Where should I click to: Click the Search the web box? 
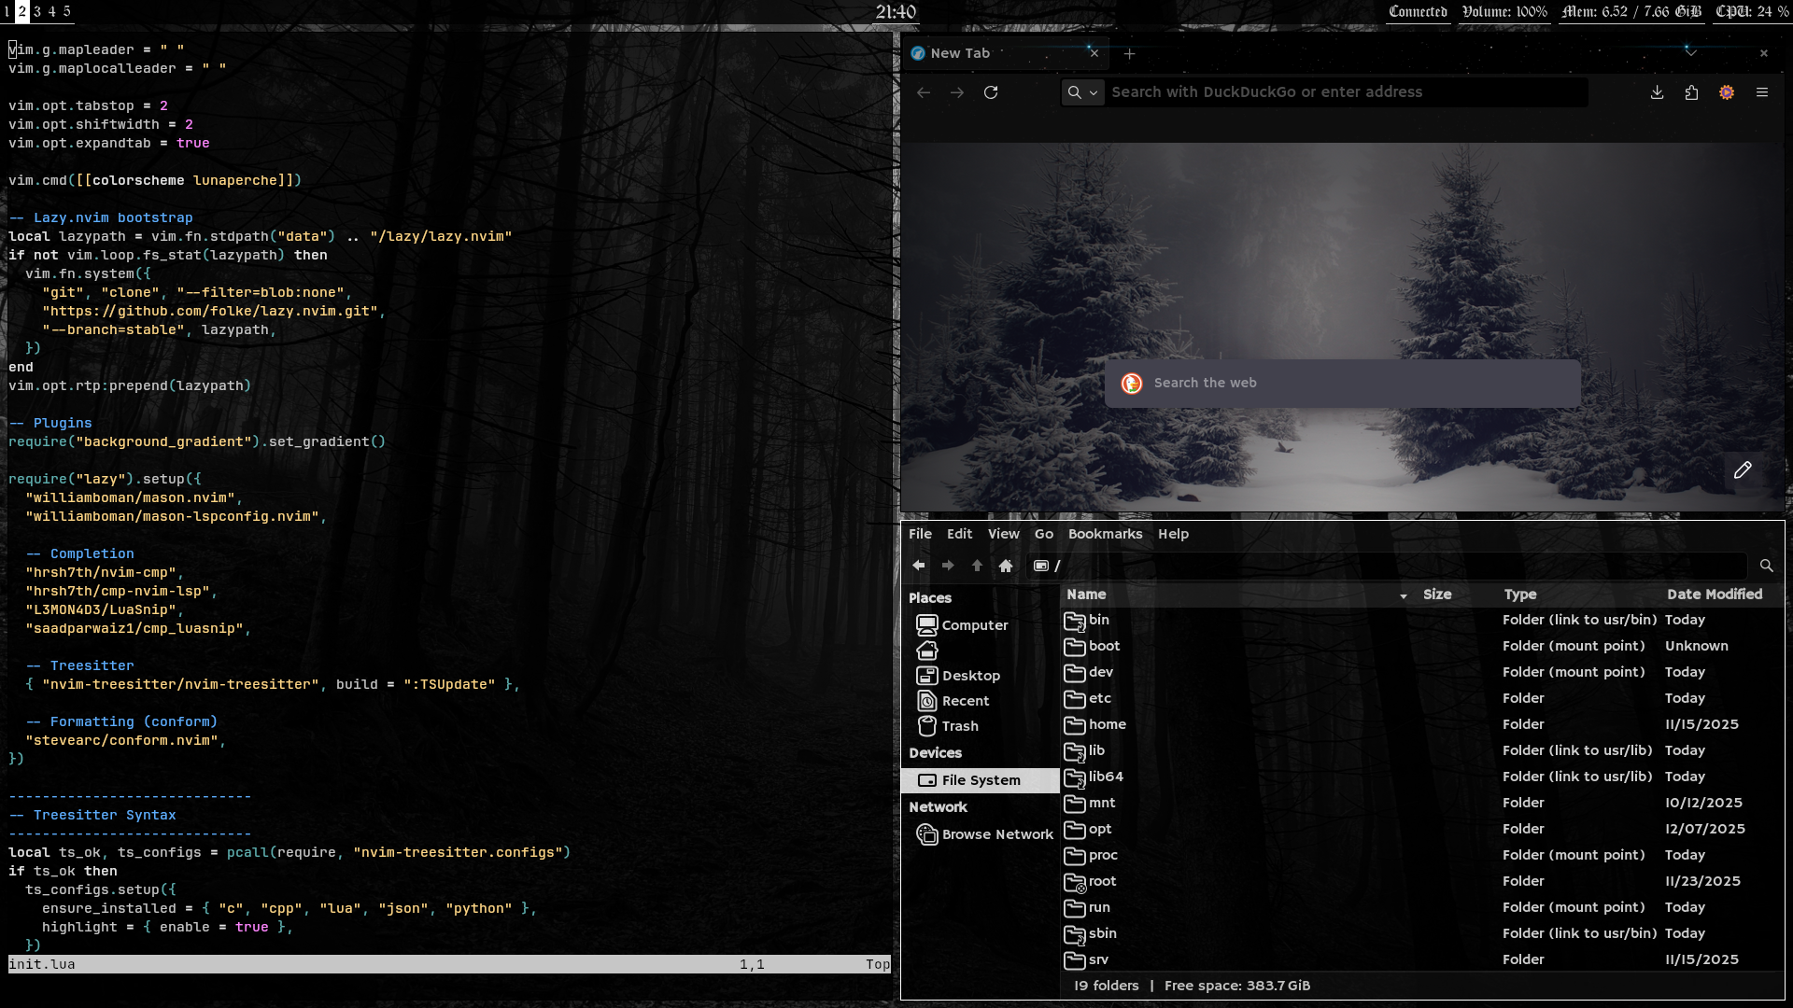pos(1342,384)
